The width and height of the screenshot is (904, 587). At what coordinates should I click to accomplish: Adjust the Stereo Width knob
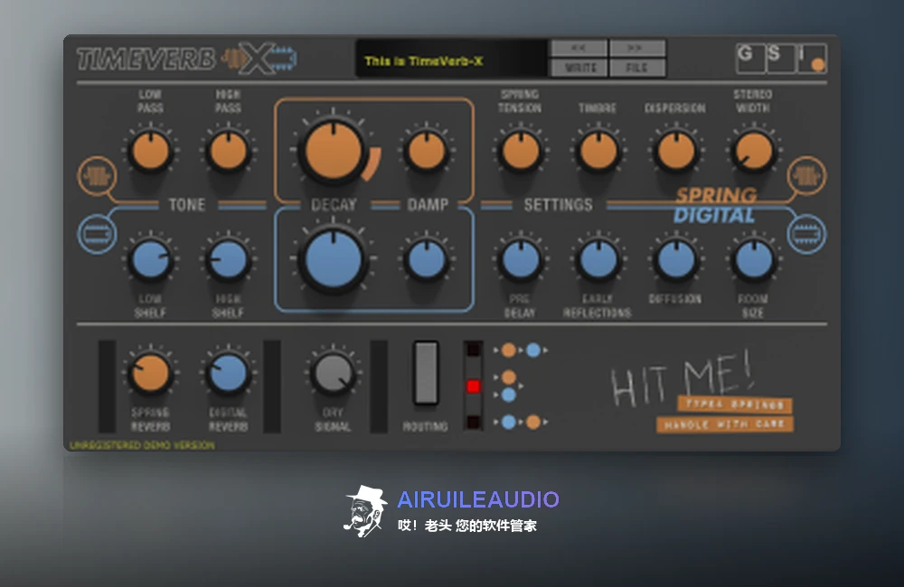pyautogui.click(x=754, y=151)
